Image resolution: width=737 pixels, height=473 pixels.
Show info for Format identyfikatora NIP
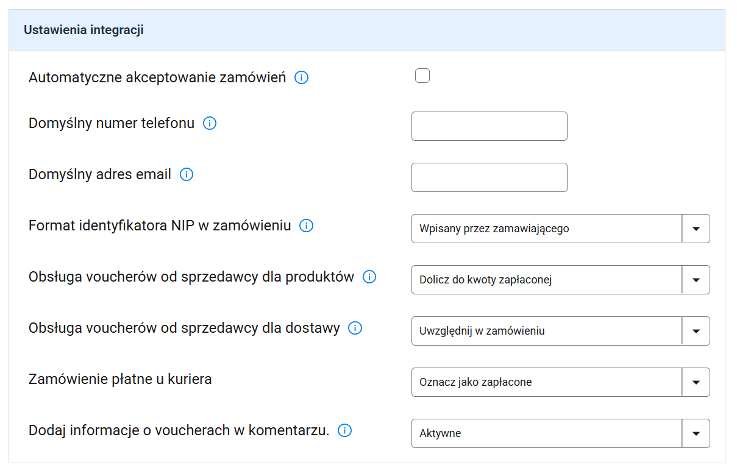point(307,226)
